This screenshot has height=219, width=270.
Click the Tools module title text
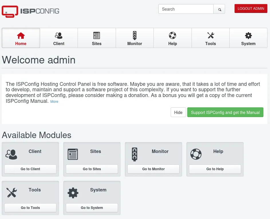[35, 190]
